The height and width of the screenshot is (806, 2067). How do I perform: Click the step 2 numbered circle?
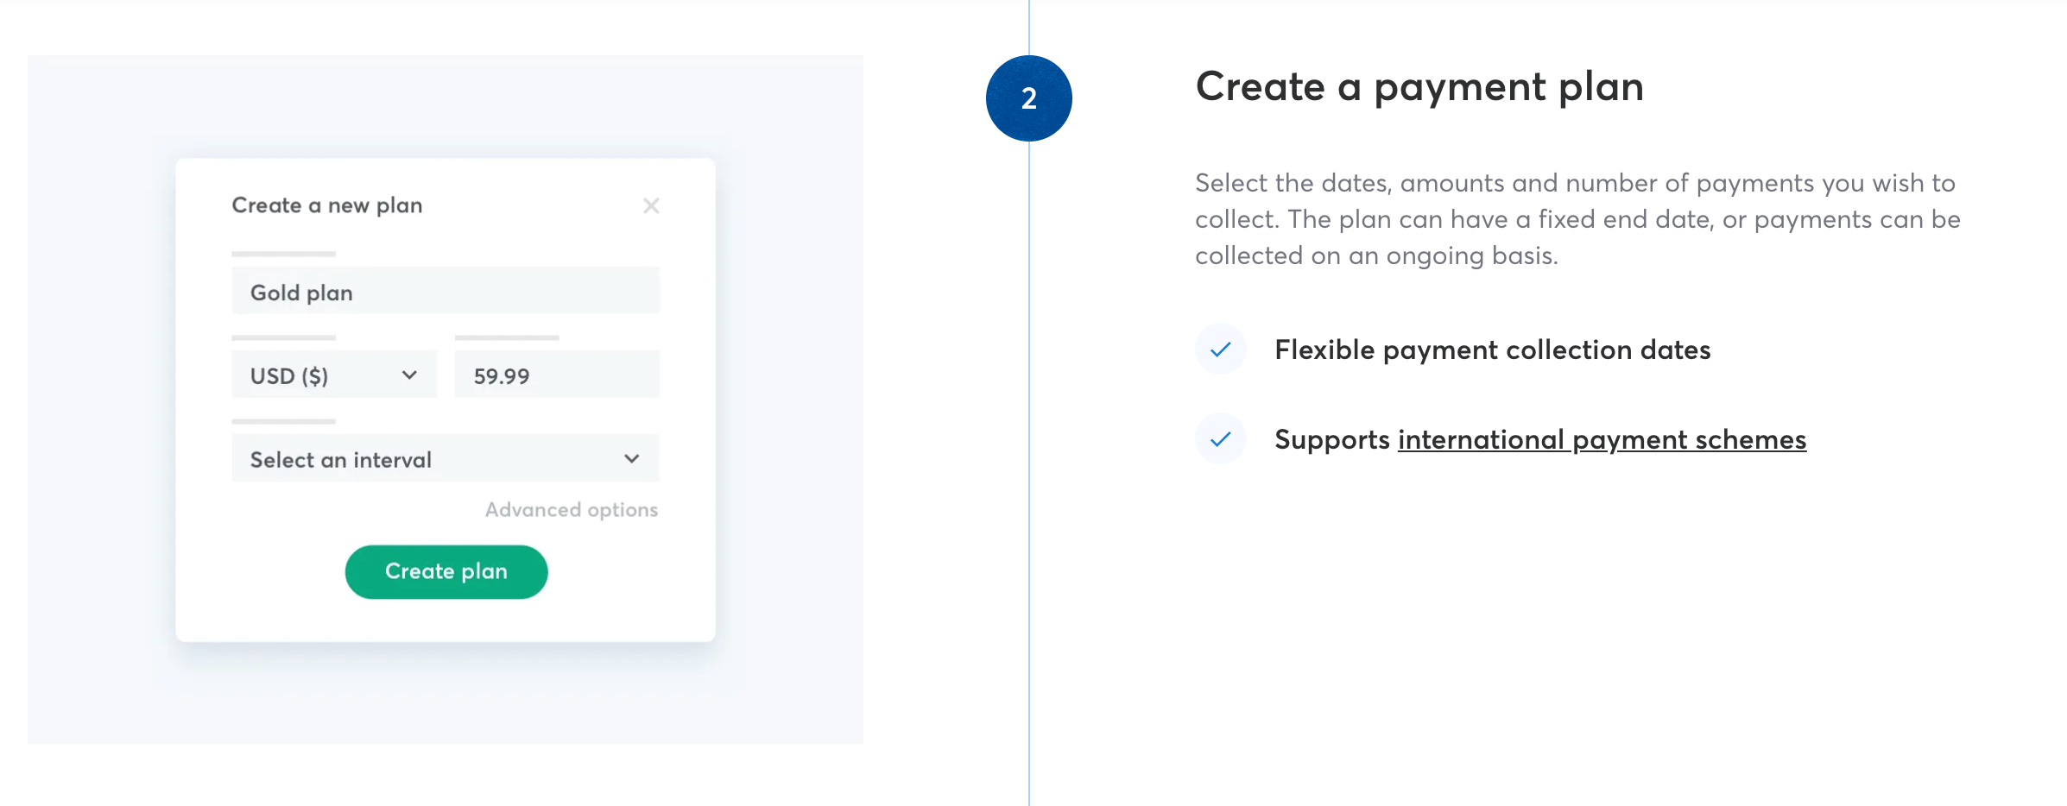pos(1028,98)
